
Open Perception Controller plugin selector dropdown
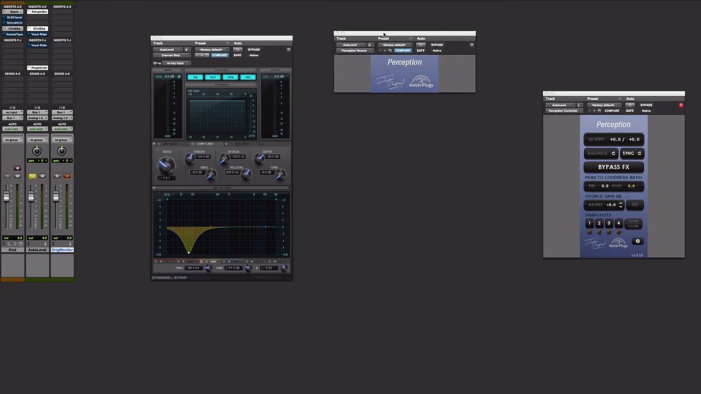click(563, 111)
